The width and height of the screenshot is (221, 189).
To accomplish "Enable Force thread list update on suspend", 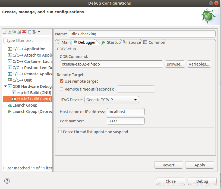I will pyautogui.click(x=60, y=132).
